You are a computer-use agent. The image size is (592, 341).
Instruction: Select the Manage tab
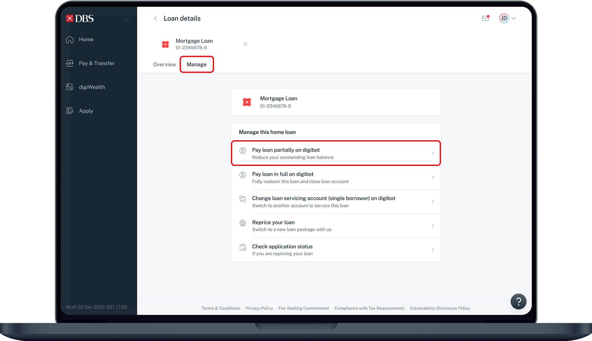click(196, 64)
